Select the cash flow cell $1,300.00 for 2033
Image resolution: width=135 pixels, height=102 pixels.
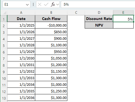(51, 78)
